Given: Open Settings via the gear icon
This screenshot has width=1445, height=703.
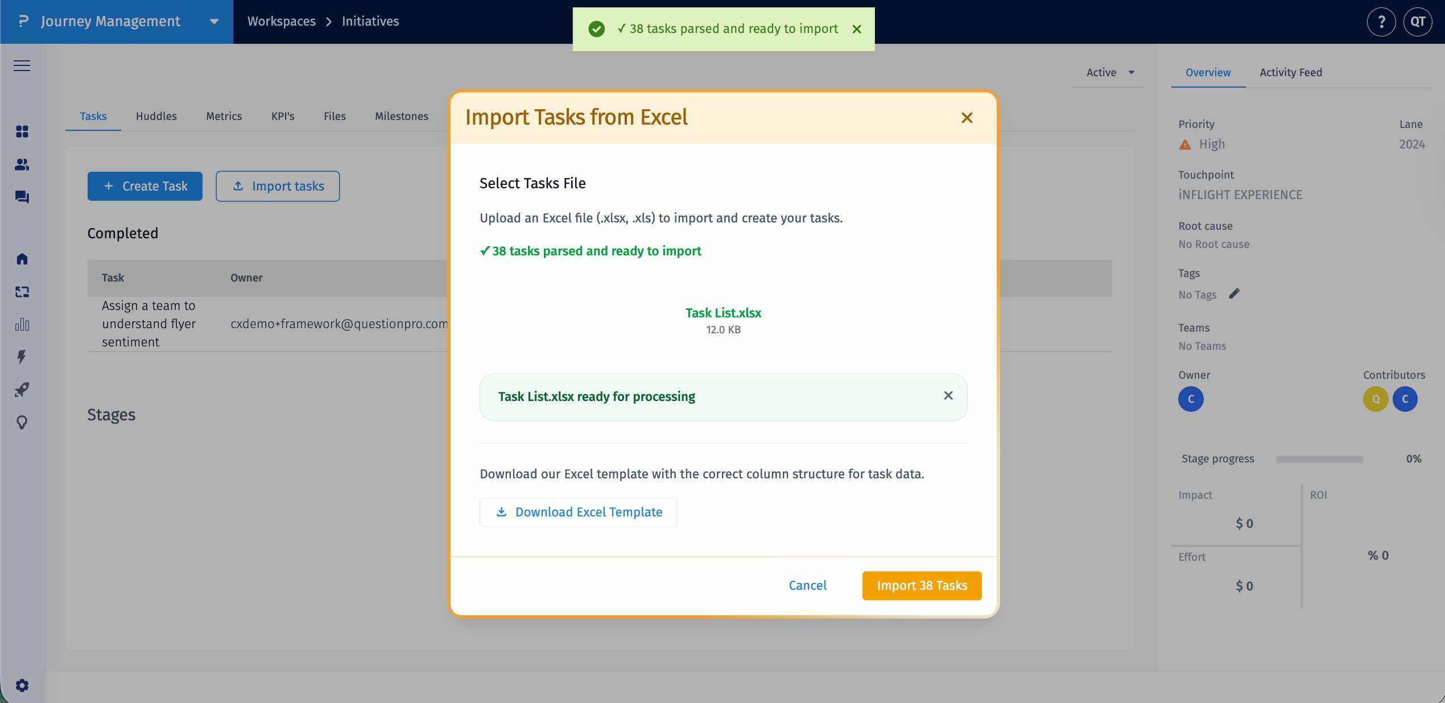Looking at the screenshot, I should pyautogui.click(x=22, y=685).
